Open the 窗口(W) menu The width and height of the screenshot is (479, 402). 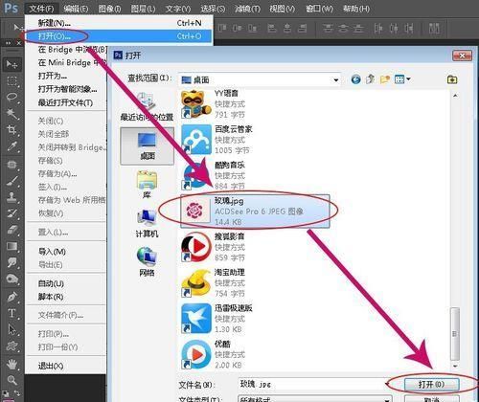click(320, 9)
